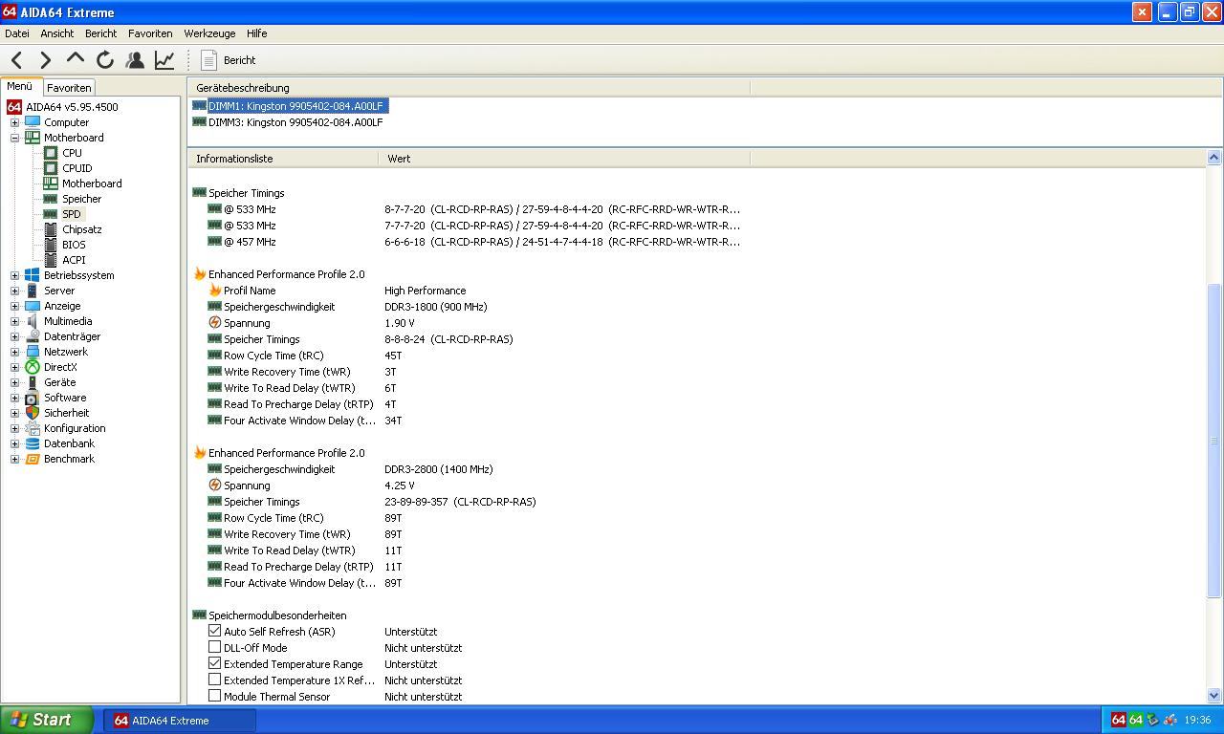The height and width of the screenshot is (734, 1224).
Task: Toggle Extended Temperature Range checkbox
Action: click(x=214, y=663)
